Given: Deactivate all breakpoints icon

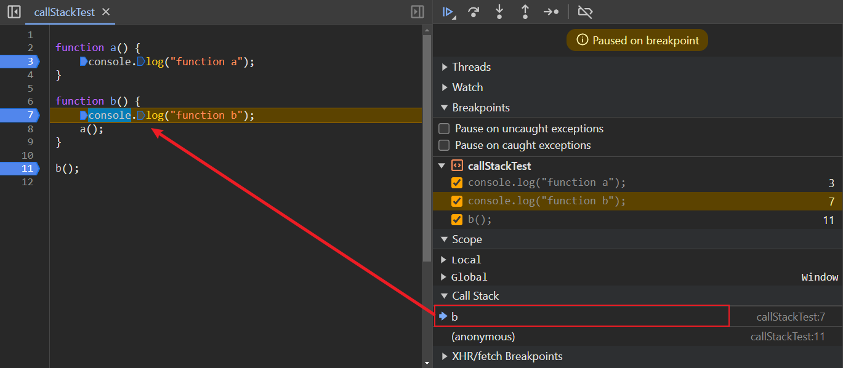Looking at the screenshot, I should tap(584, 12).
